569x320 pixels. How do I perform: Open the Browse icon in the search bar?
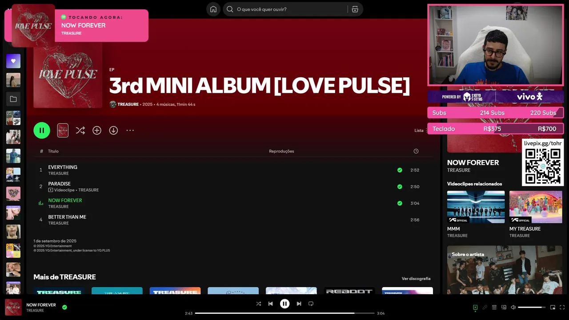[x=355, y=9]
